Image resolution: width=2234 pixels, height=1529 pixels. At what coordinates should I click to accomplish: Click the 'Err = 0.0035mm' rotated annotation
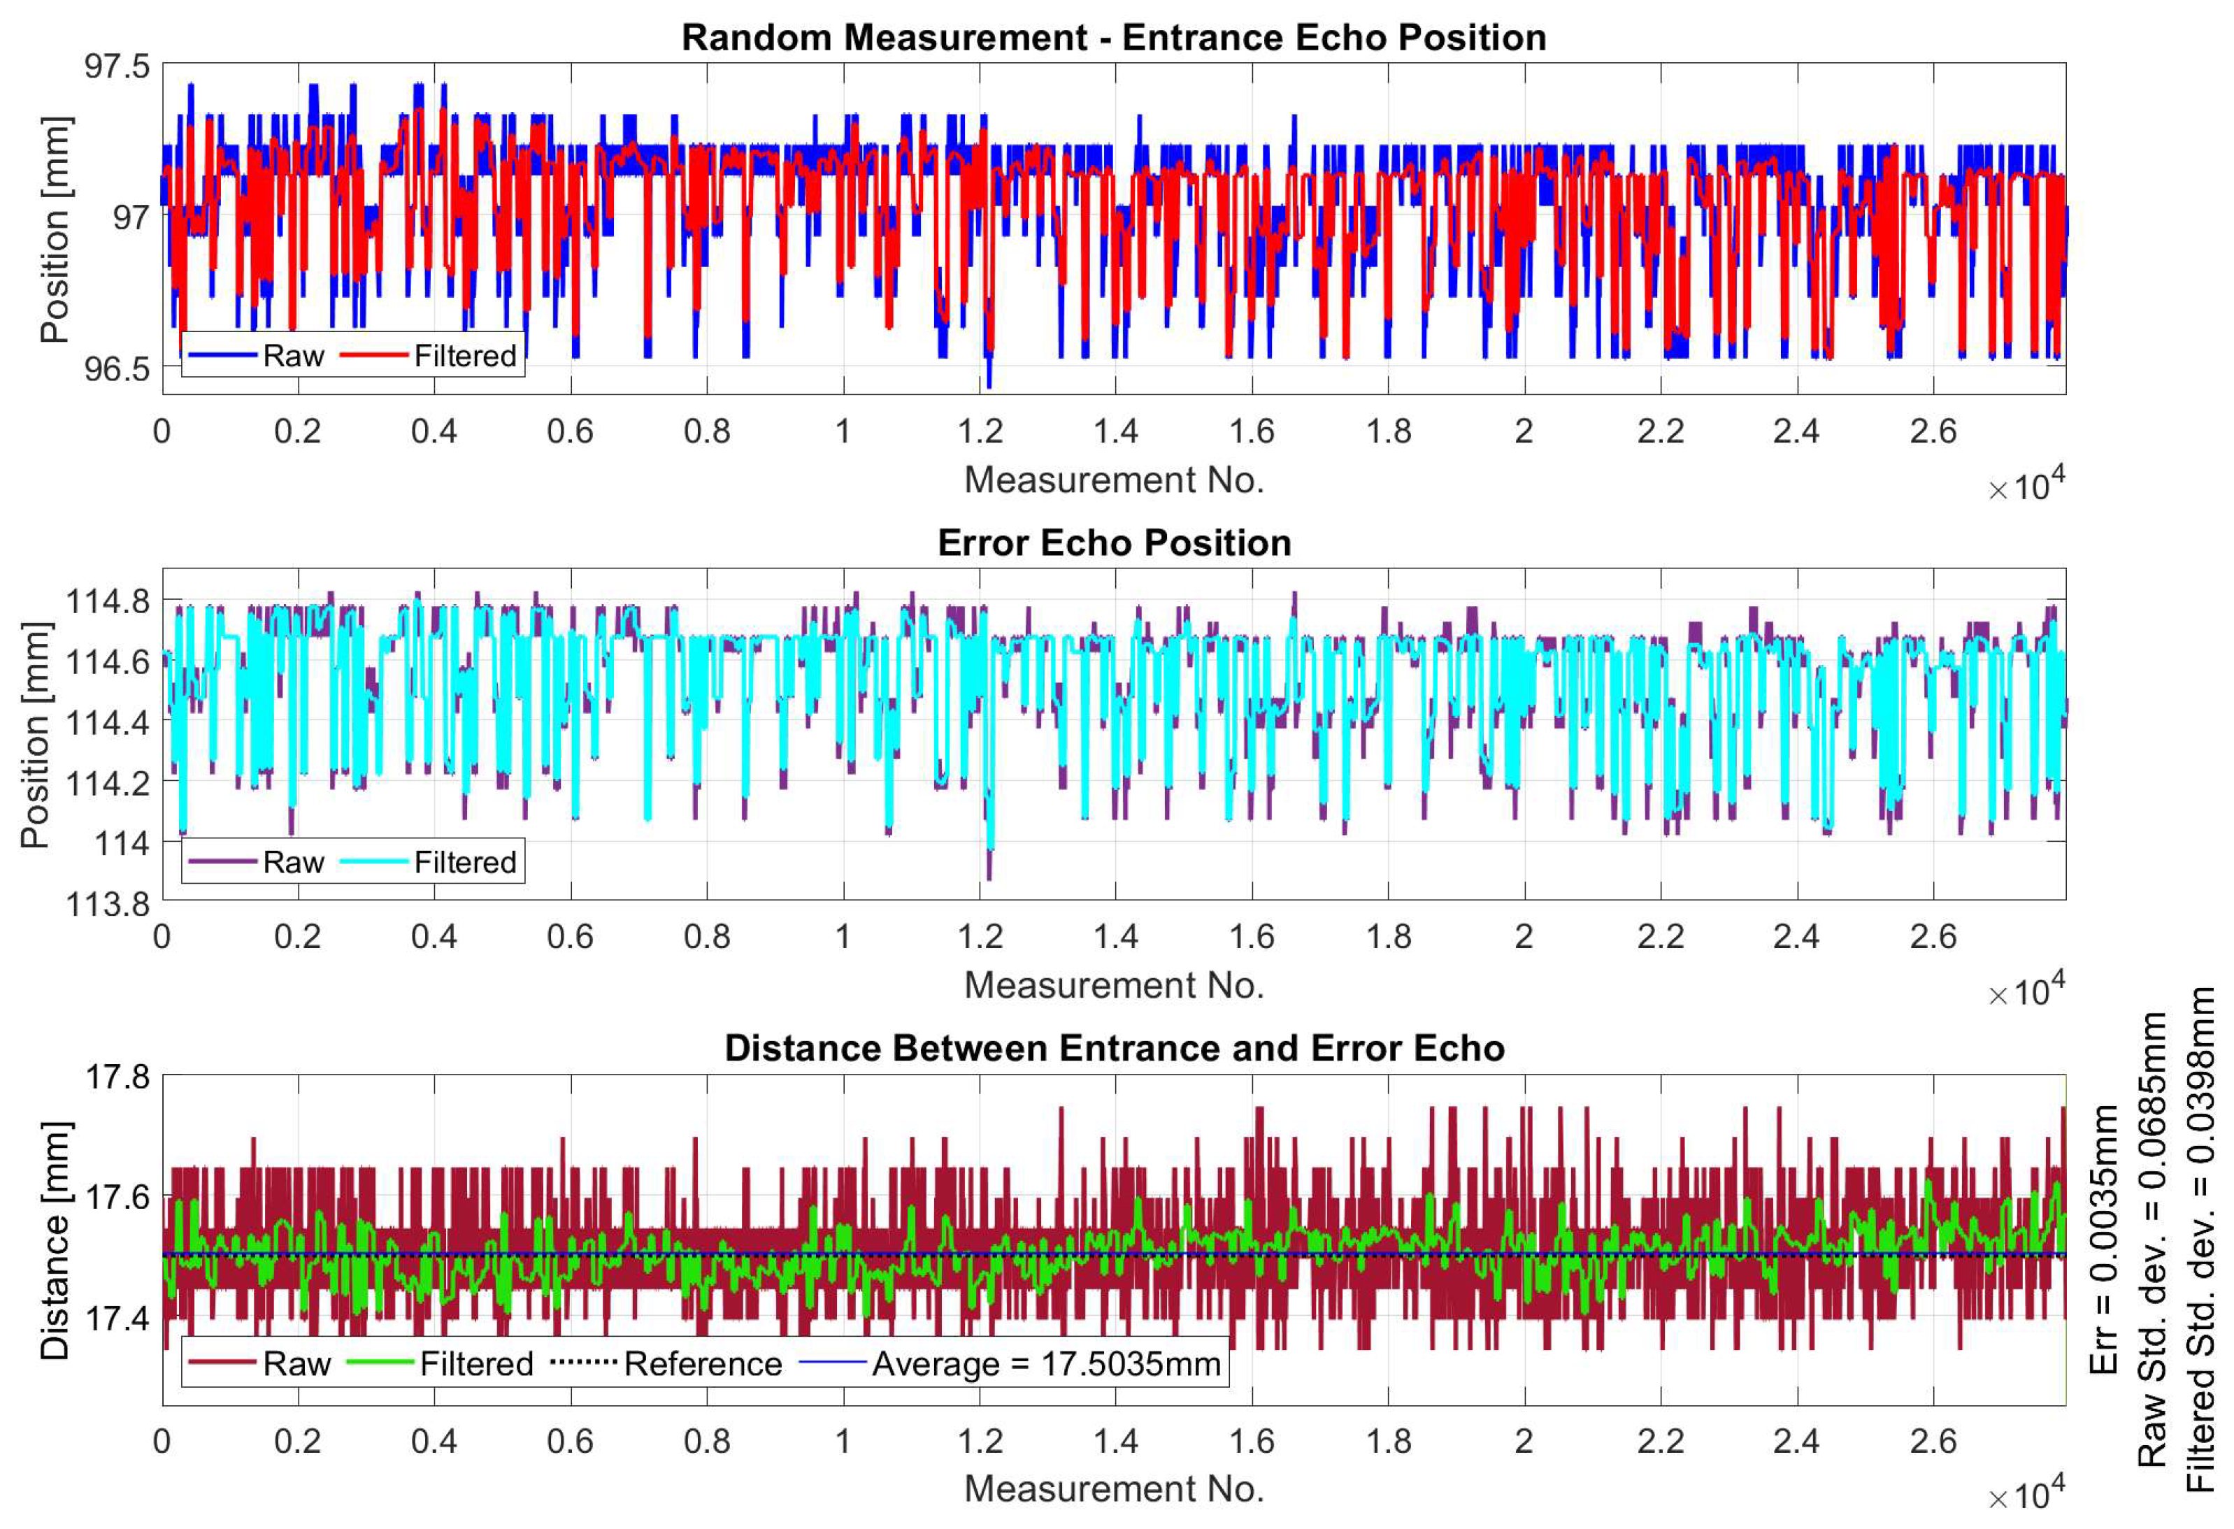coord(2104,1240)
